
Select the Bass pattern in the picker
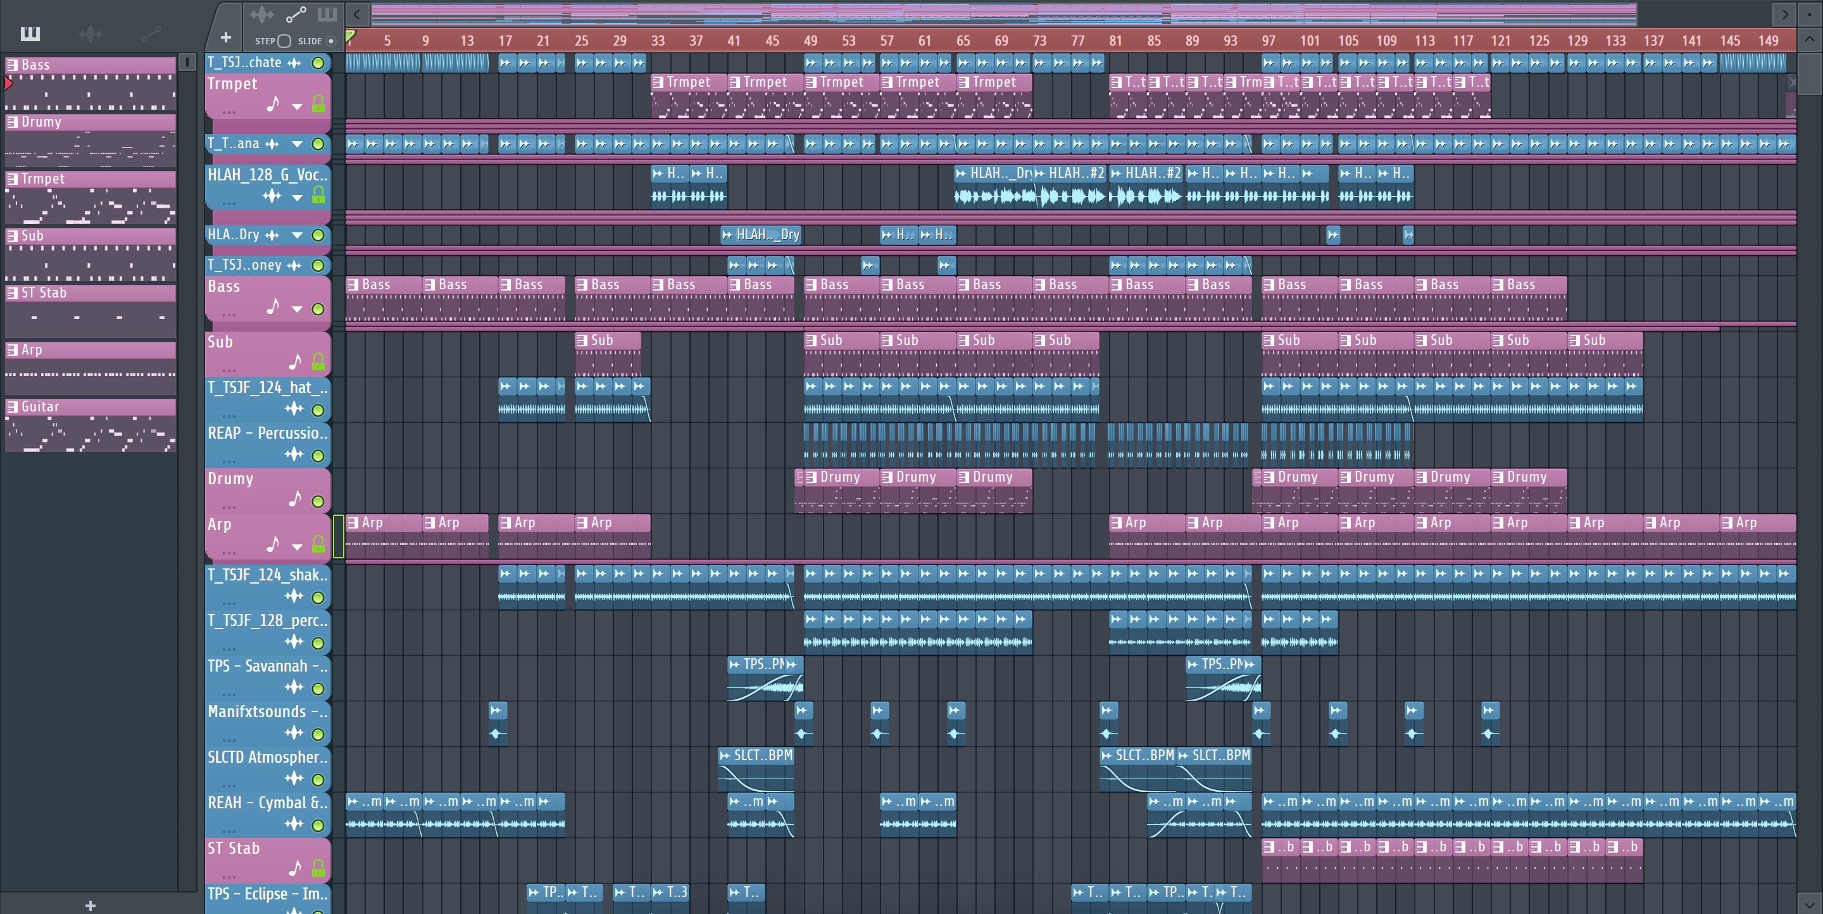point(91,84)
